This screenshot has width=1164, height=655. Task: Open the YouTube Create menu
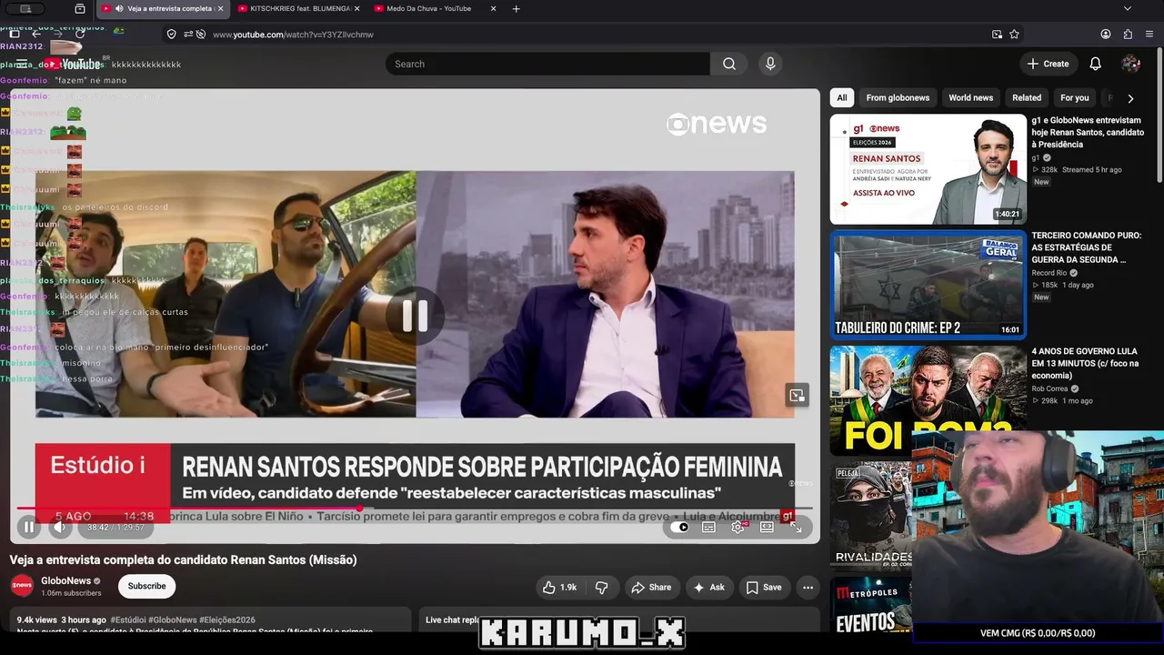[1048, 64]
